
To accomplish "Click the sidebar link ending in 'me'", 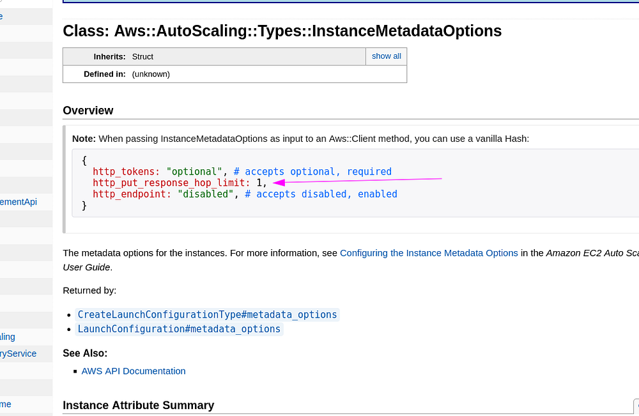I will pyautogui.click(x=6, y=404).
